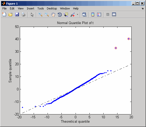Viewport: 146px width, 127px height.
Task: Choose the Rotate 3D tool
Action: (x=60, y=15)
